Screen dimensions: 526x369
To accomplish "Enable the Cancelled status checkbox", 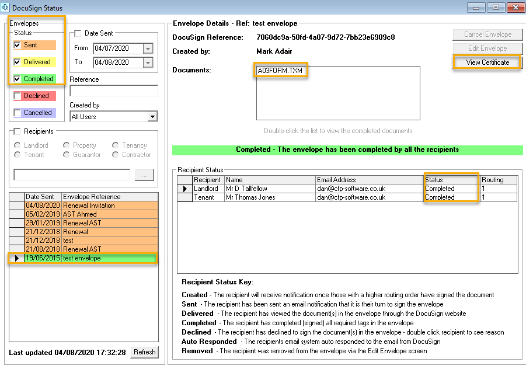I will (x=17, y=113).
